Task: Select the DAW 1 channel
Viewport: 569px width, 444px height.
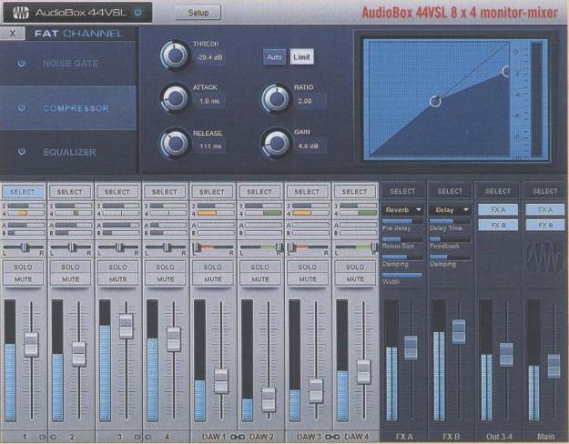Action: tap(212, 192)
